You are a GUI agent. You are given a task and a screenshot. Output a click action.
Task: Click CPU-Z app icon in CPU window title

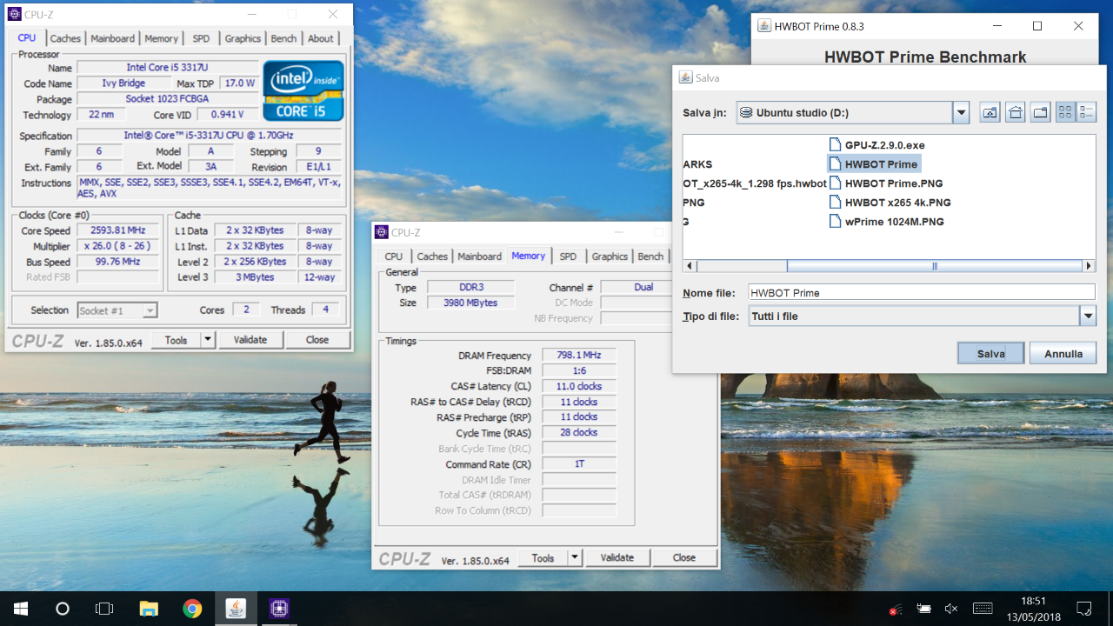click(x=15, y=14)
